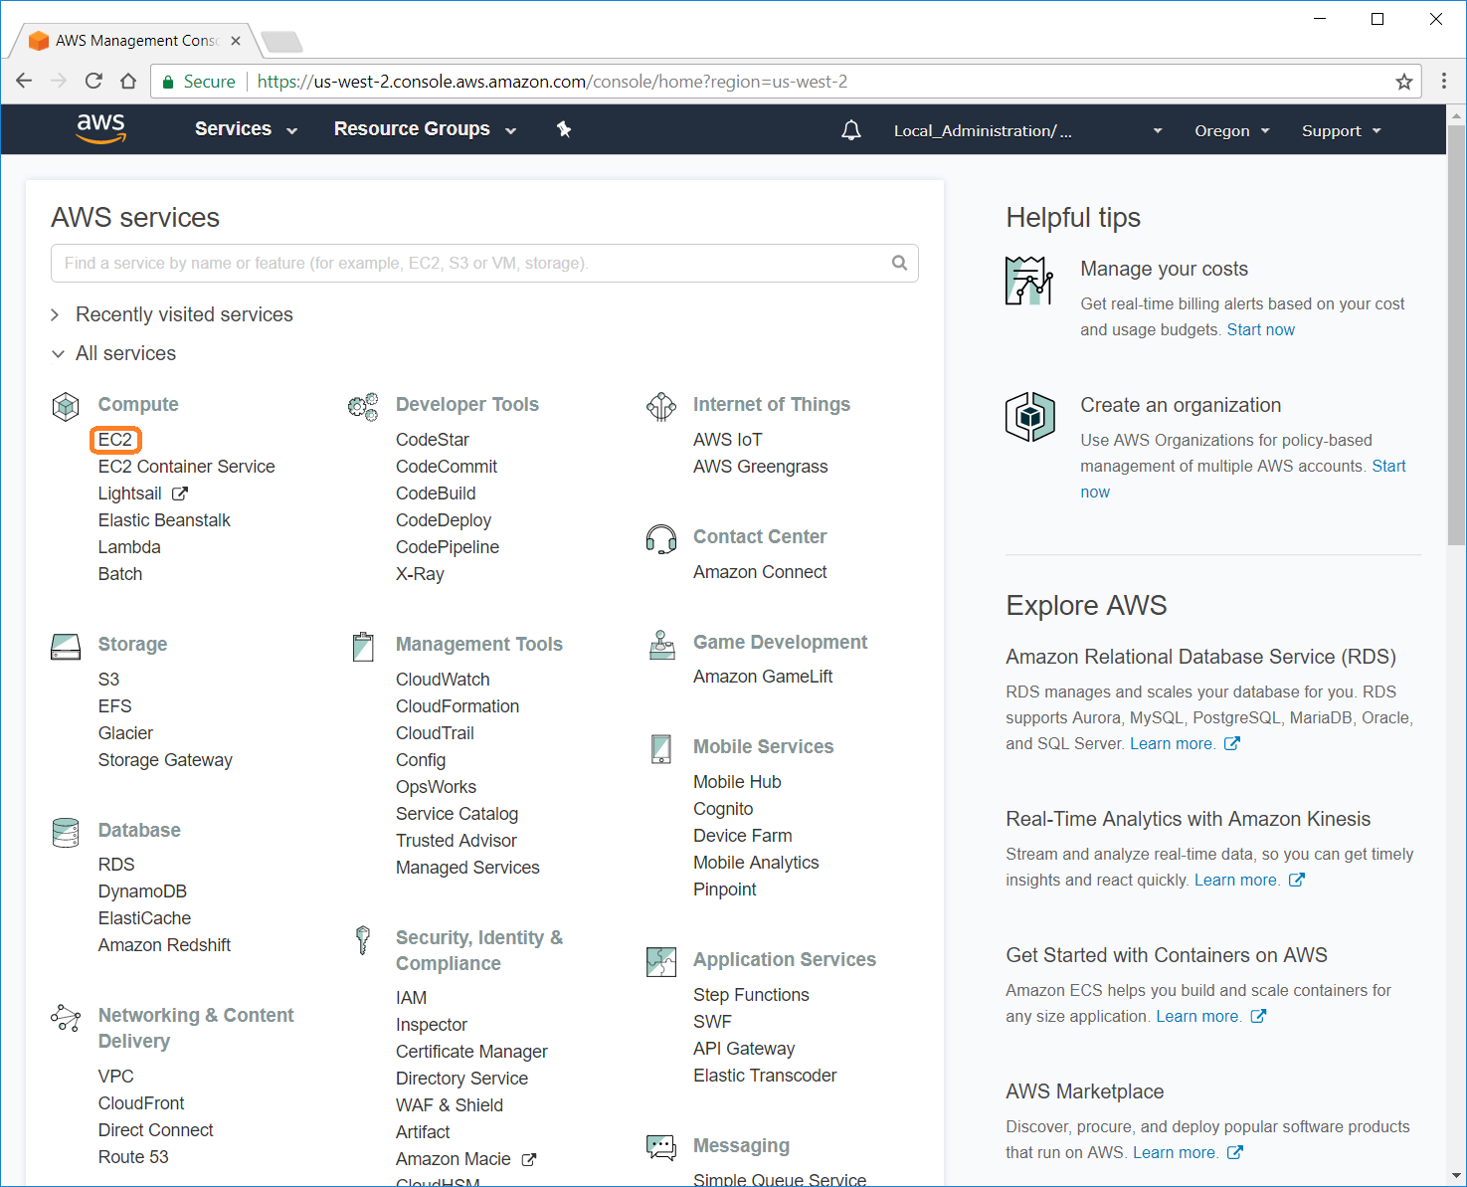Click the Compute category cube icon
The image size is (1467, 1187).
click(66, 406)
